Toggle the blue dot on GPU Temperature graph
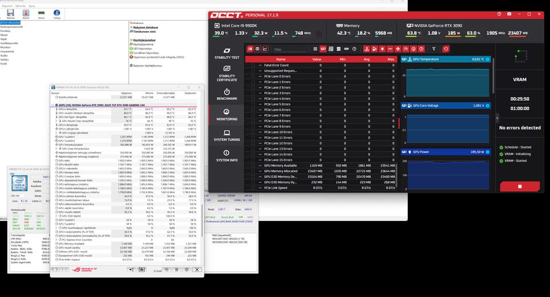550x297 pixels. (488, 59)
